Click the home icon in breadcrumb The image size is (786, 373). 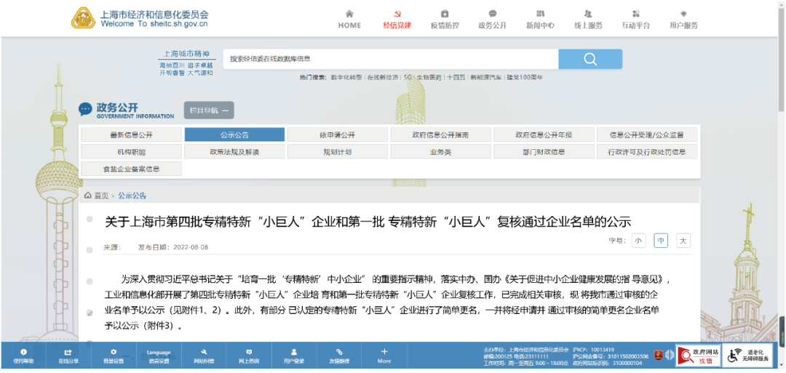click(x=88, y=196)
